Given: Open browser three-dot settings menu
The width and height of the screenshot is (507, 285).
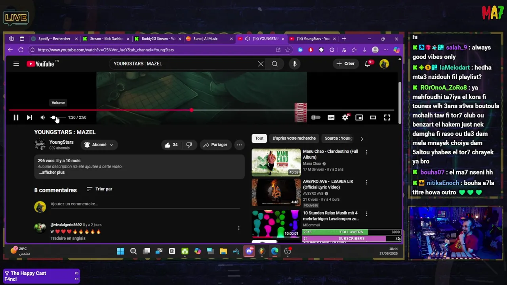Looking at the screenshot, I should (x=386, y=50).
